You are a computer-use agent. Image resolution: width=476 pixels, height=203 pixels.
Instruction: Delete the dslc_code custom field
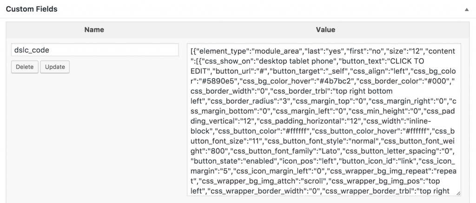(x=25, y=67)
